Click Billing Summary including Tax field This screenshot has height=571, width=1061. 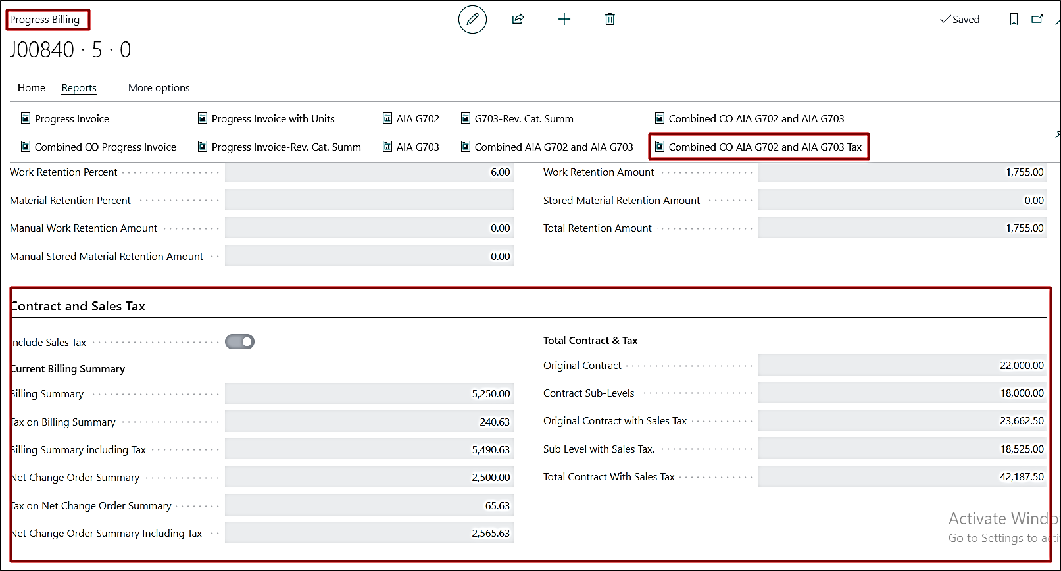pos(369,449)
